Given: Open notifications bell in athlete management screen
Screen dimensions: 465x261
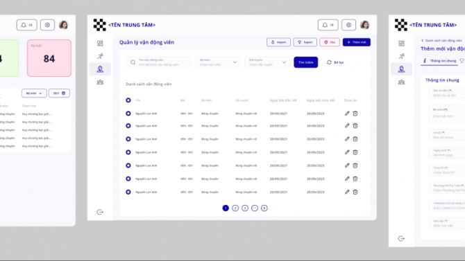Looking at the screenshot, I should click(328, 25).
